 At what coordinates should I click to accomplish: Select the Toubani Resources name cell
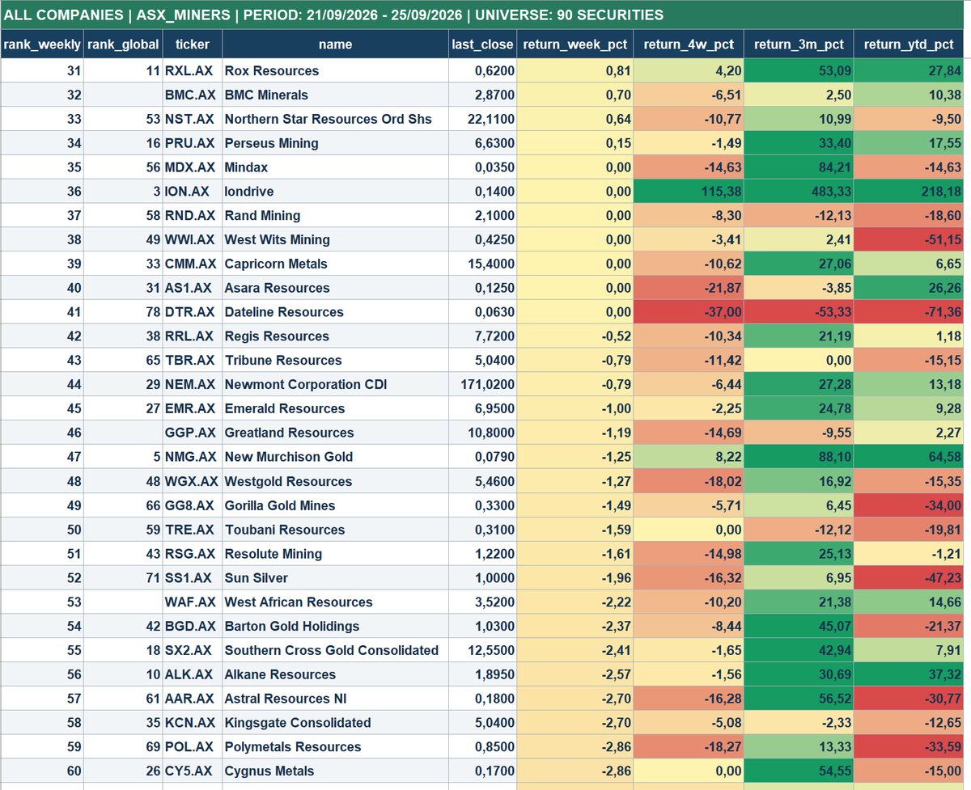coord(335,530)
